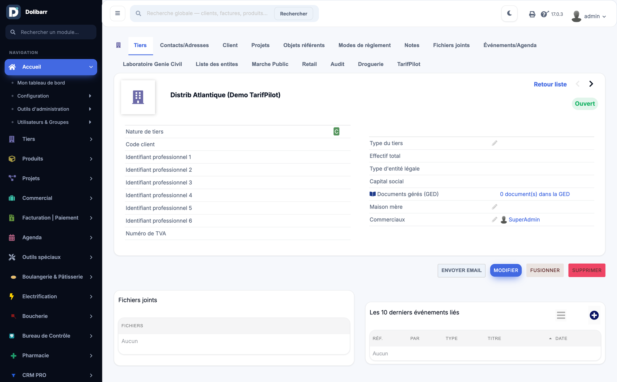
Task: Switch to the Notes tab
Action: click(x=412, y=45)
